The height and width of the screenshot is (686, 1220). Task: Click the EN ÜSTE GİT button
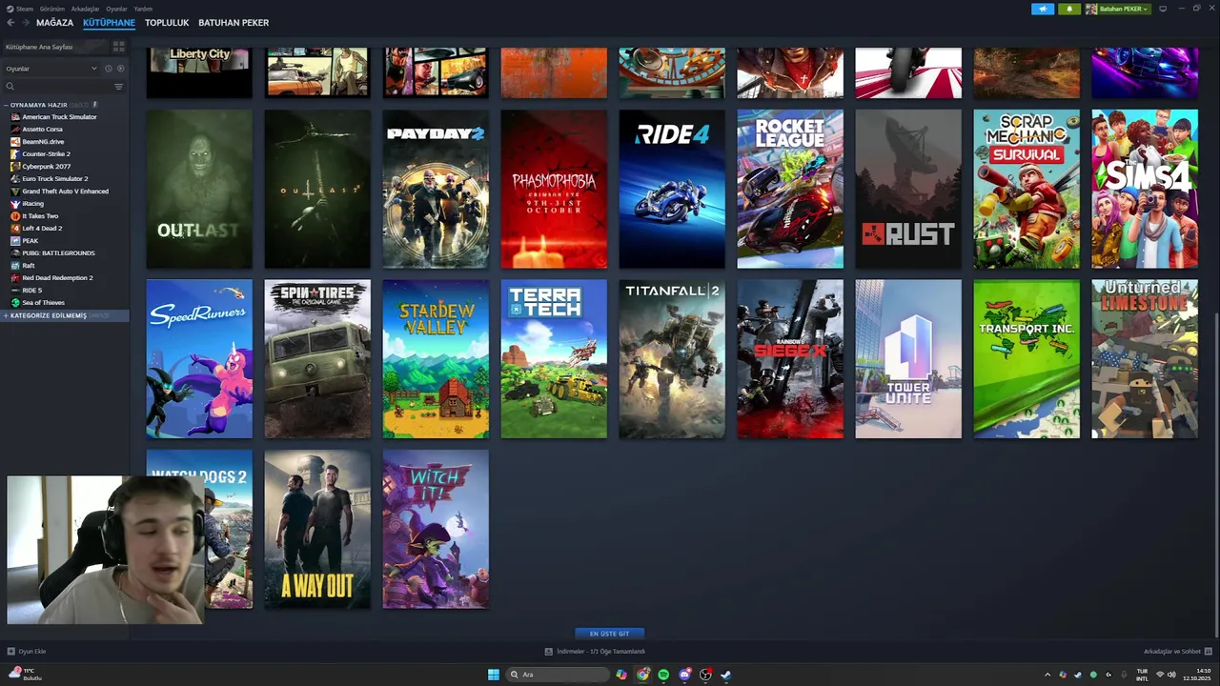click(609, 634)
